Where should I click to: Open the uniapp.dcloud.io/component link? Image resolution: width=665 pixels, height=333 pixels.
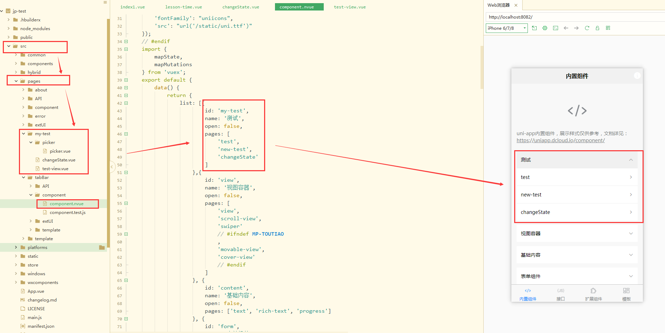(x=560, y=140)
